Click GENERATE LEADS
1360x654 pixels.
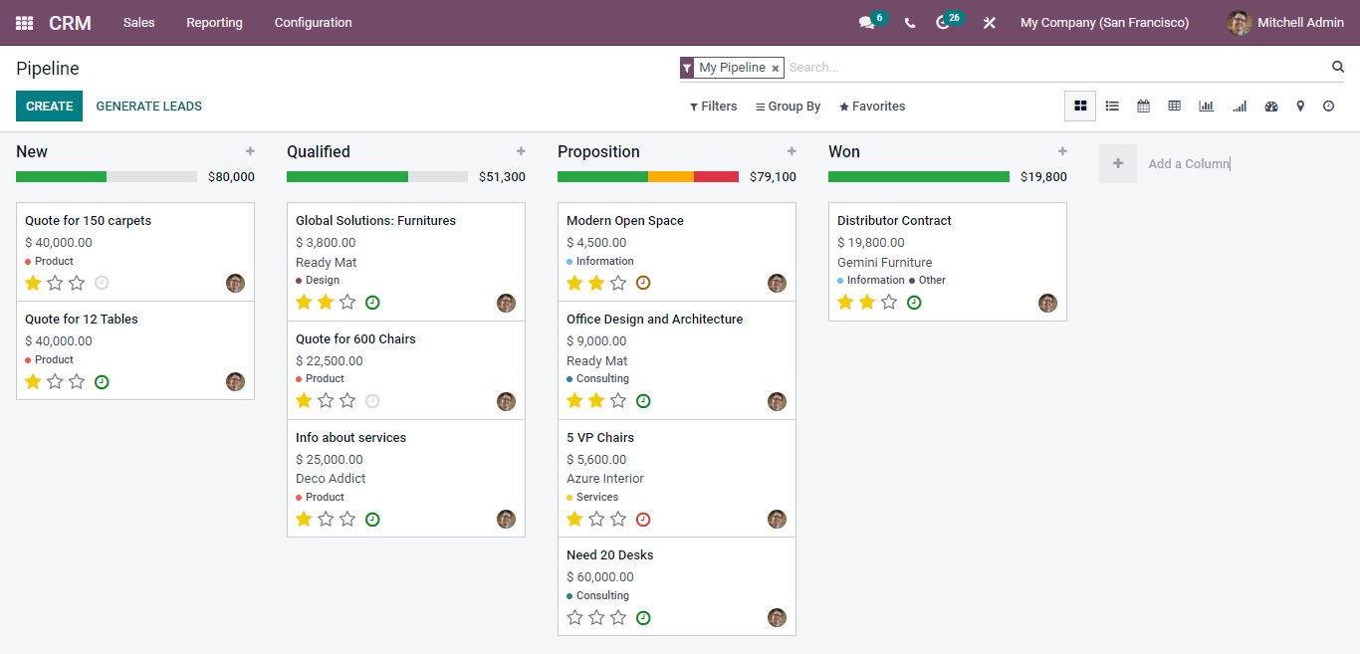pyautogui.click(x=149, y=107)
